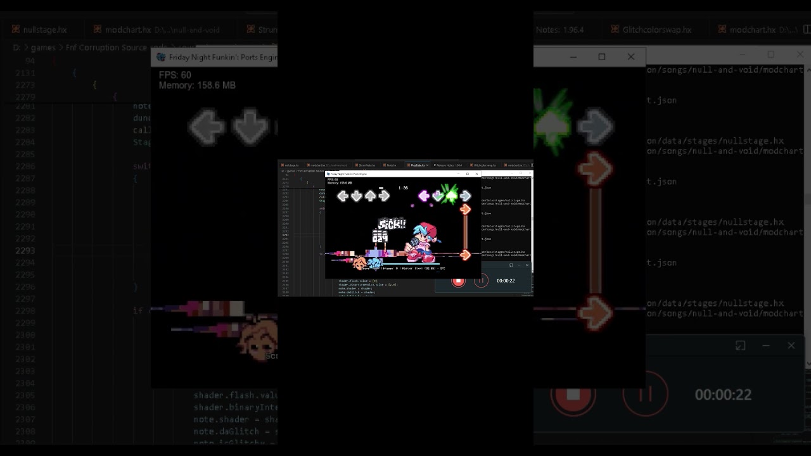
Task: Click the recorder's pop-out icon in the center frame
Action: click(x=511, y=265)
